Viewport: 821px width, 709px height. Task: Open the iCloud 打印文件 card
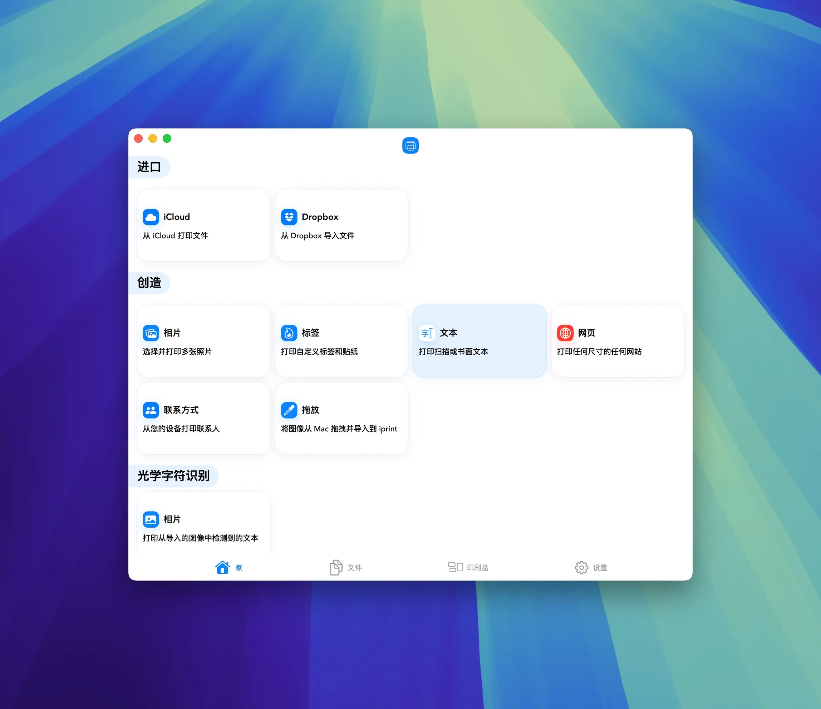coord(203,225)
